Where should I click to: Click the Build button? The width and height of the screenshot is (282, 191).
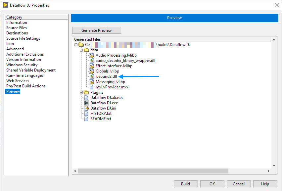click(x=186, y=184)
